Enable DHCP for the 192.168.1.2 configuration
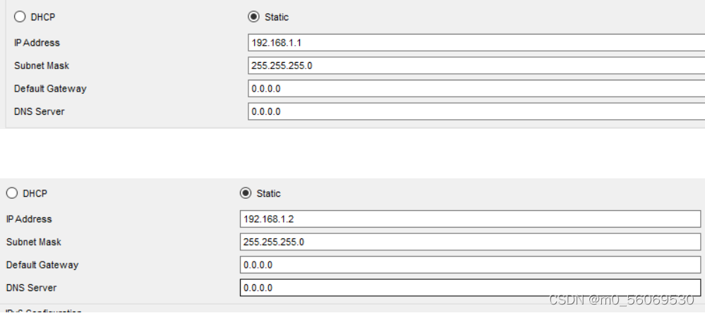The width and height of the screenshot is (705, 313). click(x=11, y=193)
